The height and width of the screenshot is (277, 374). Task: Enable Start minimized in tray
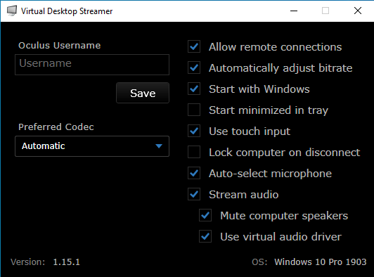[x=194, y=110]
